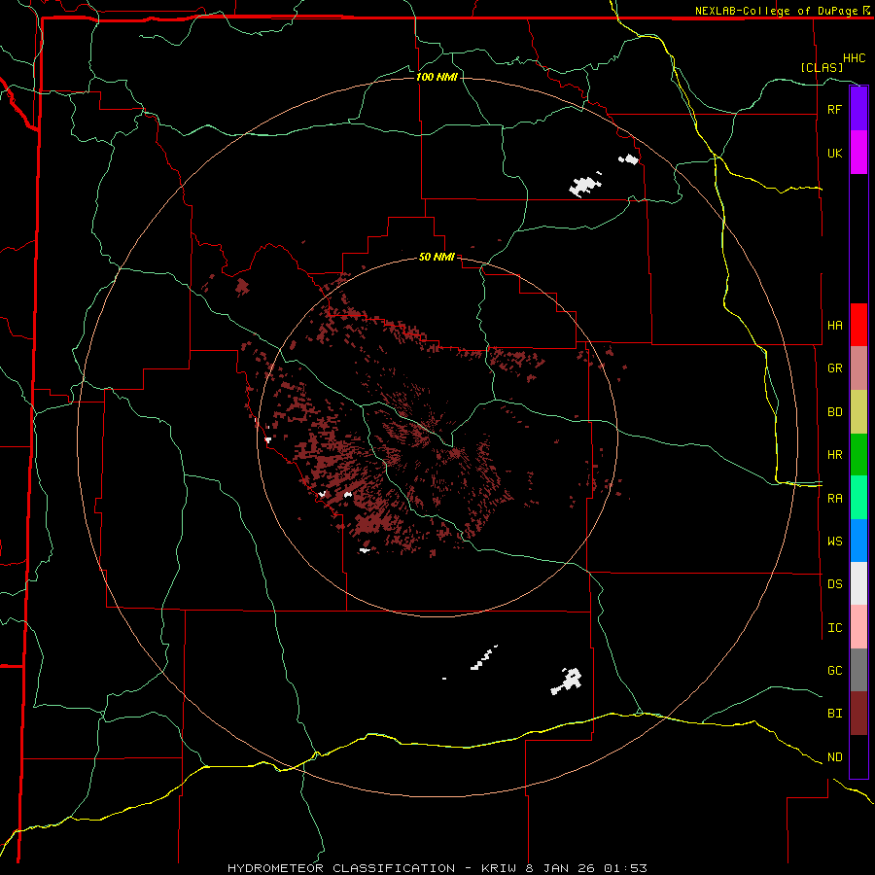Click the GC legend label
This screenshot has height=875, width=875.
(834, 671)
